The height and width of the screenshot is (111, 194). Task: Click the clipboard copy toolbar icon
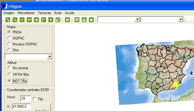point(91,20)
